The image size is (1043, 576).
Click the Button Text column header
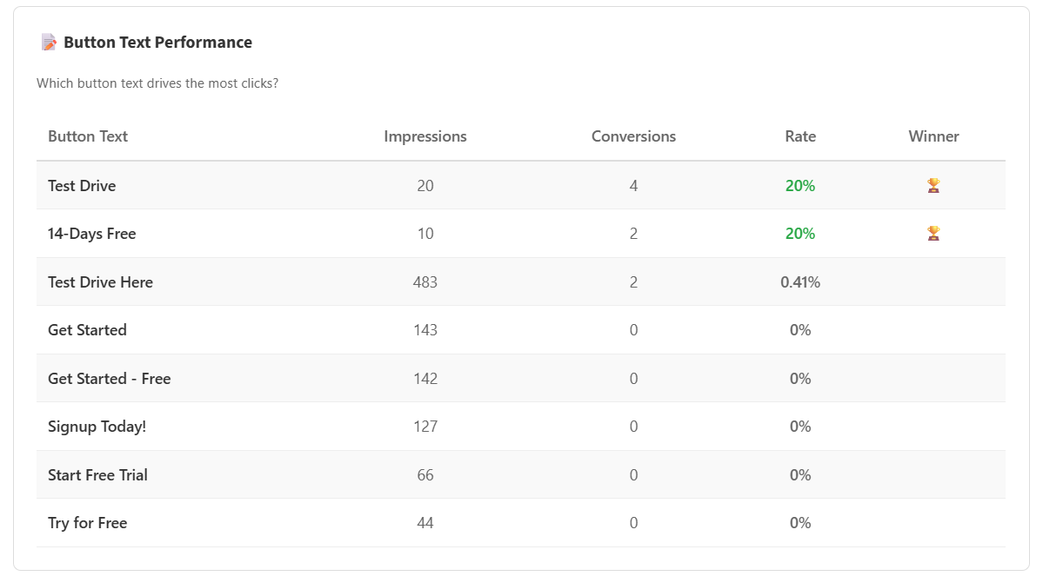pyautogui.click(x=88, y=136)
